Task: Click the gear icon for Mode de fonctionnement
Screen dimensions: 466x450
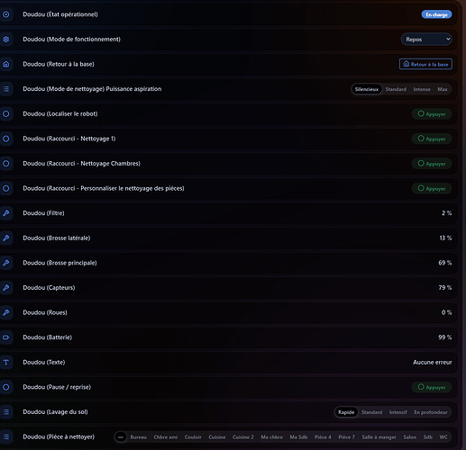Action: point(6,40)
